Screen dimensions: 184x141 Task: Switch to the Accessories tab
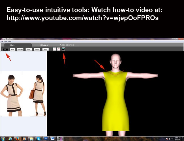[67, 45]
